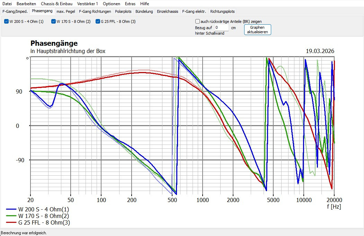The width and height of the screenshot is (364, 236).
Task: Open the Hilfe menu
Action: tap(145, 4)
